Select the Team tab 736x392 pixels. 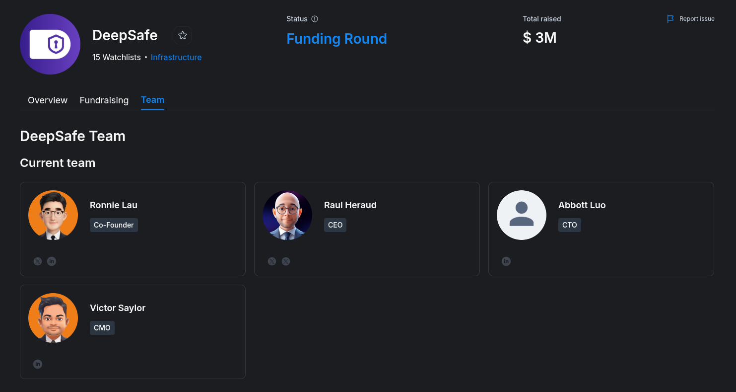pyautogui.click(x=152, y=100)
